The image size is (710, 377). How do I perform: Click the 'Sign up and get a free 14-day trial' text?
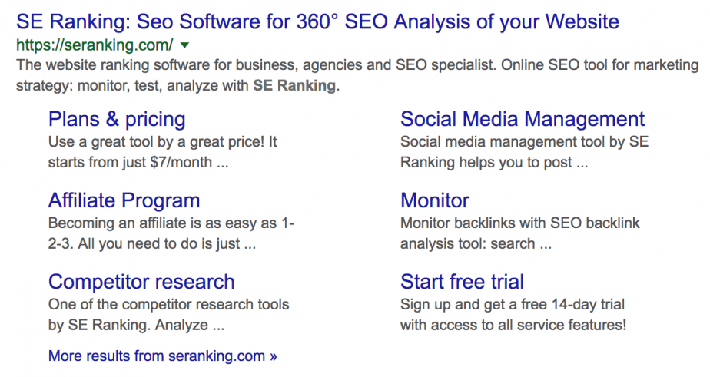point(513,305)
